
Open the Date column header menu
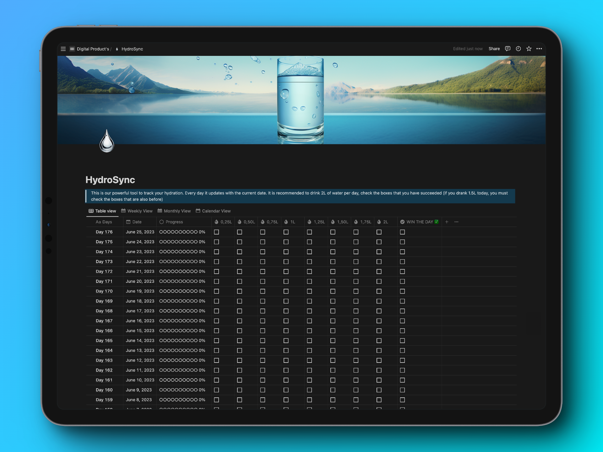tap(137, 222)
